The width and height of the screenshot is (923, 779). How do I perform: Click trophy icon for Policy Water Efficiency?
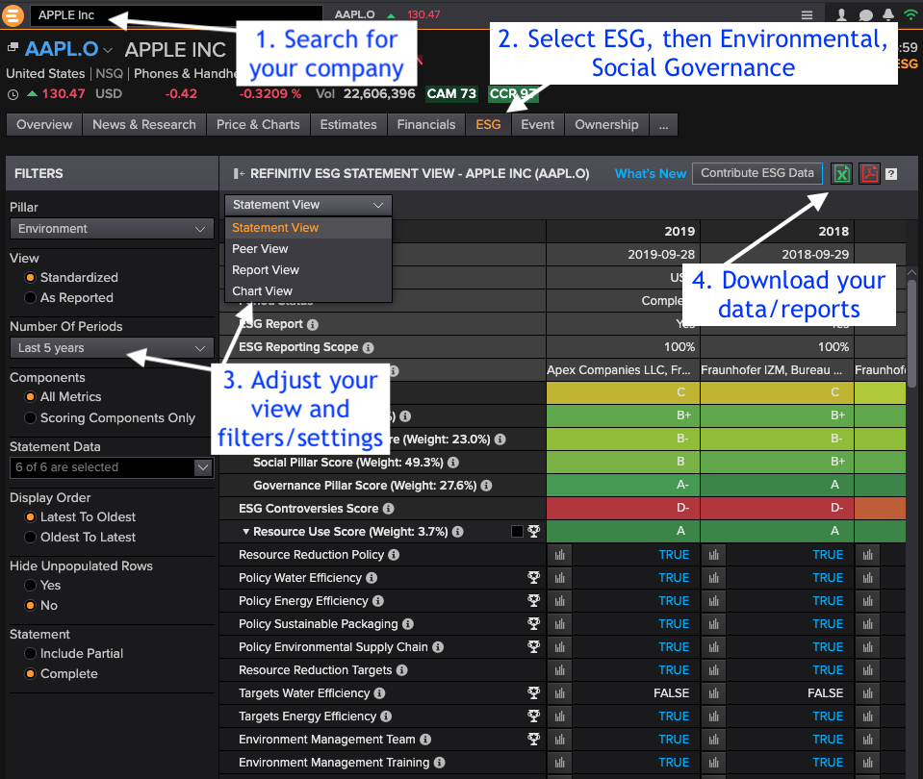pos(534,578)
